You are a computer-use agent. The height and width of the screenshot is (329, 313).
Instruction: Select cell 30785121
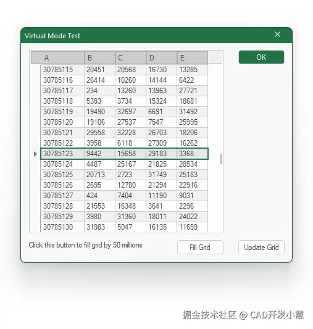[x=62, y=133]
